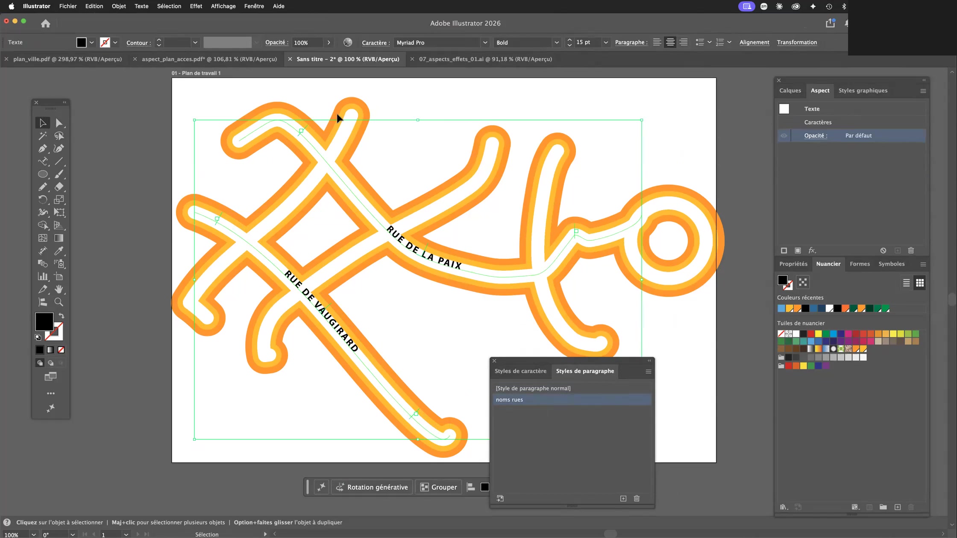Pick the Shape Builder tool
Image resolution: width=957 pixels, height=538 pixels.
(43, 225)
